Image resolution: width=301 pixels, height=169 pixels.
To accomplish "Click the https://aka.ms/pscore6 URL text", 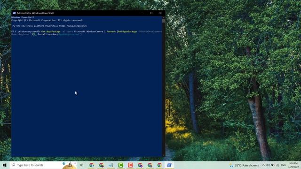I will point(73,26).
